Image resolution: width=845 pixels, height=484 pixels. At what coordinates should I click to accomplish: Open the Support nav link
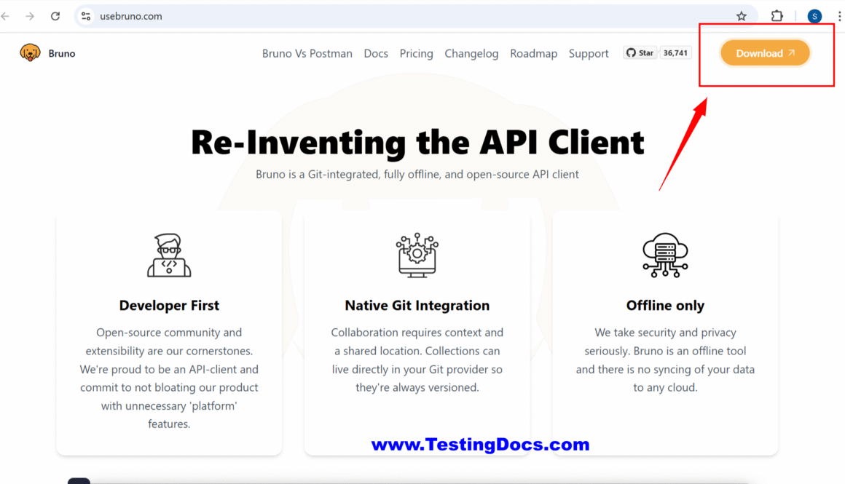[x=589, y=53]
